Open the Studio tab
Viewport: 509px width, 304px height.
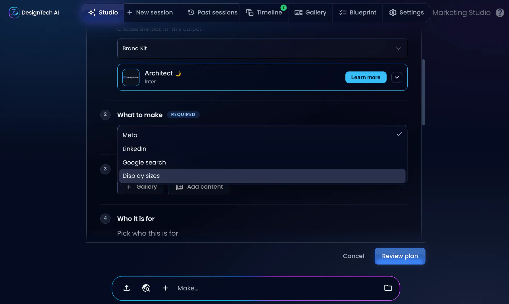pyautogui.click(x=103, y=12)
